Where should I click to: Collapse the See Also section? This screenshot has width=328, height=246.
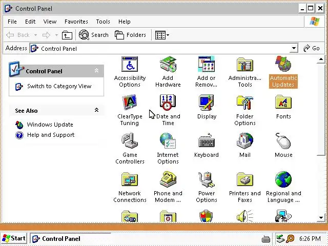[x=96, y=110]
